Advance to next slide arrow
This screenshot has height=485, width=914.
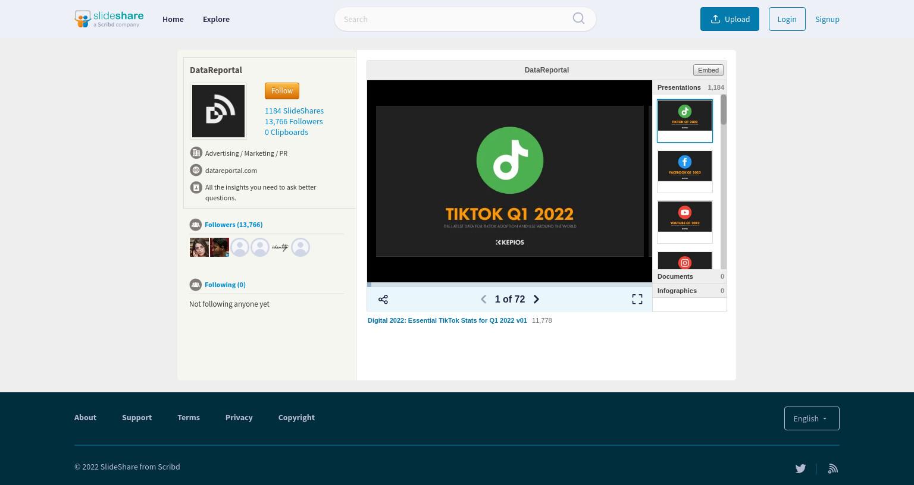tap(536, 300)
